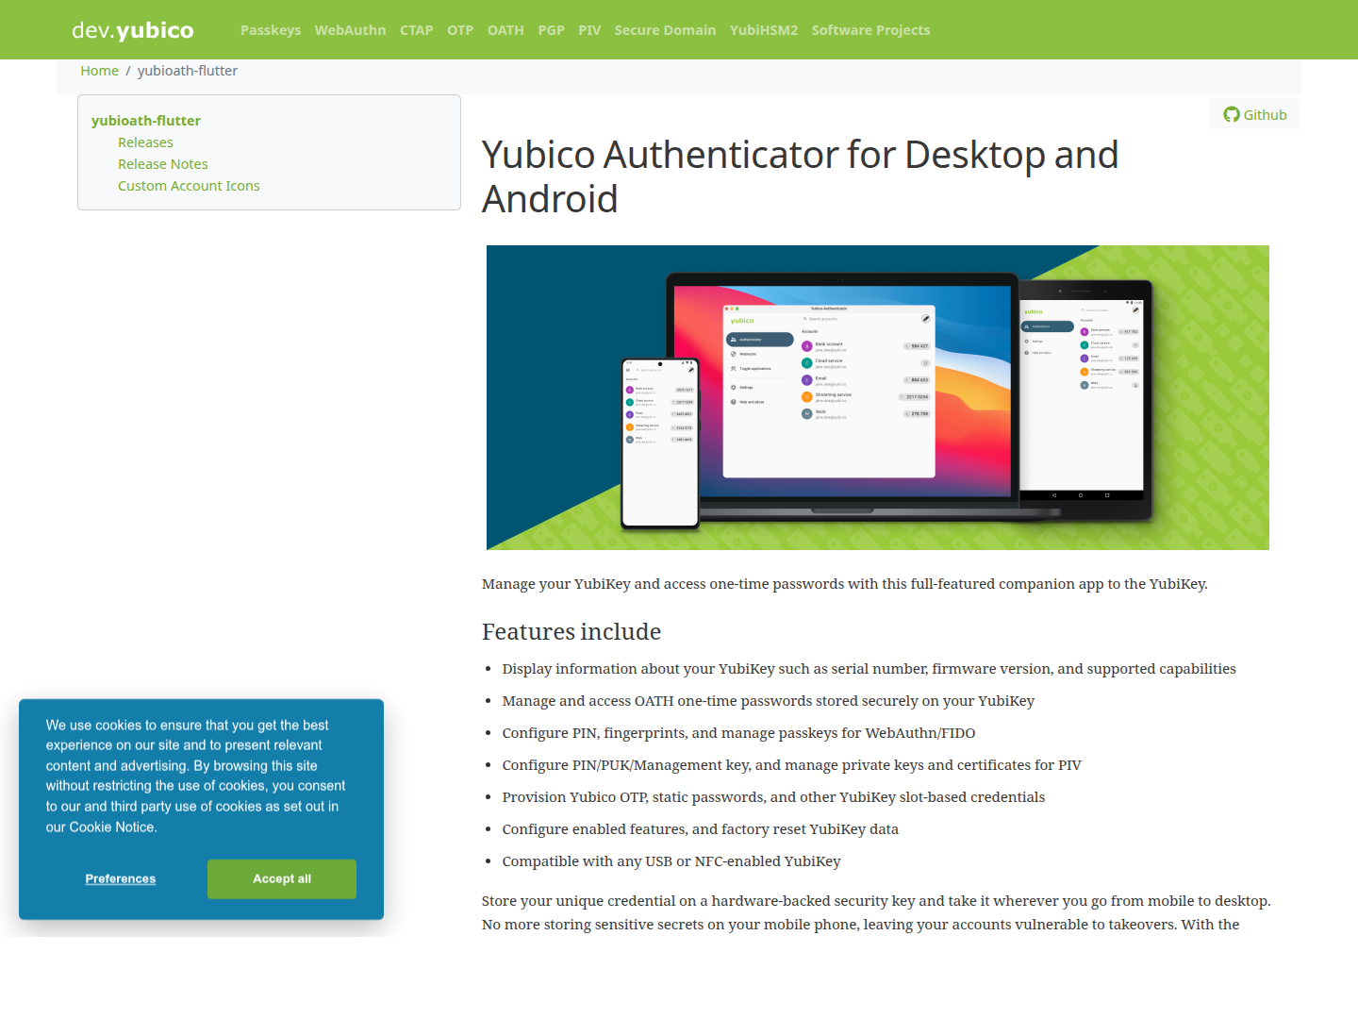Image resolution: width=1358 pixels, height=1019 pixels.
Task: Select CTAP in the top navigation
Action: pyautogui.click(x=416, y=30)
